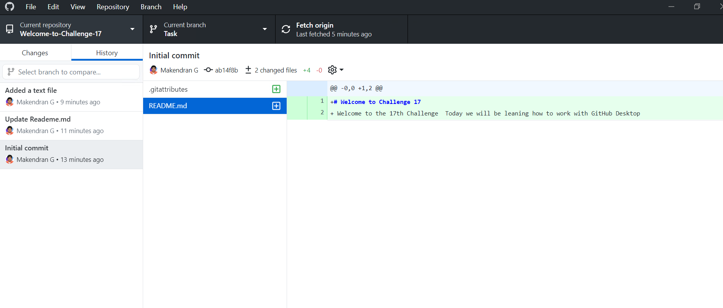This screenshot has height=308, width=723.
Task: Minimize the GitHub Desktop window
Action: (671, 7)
